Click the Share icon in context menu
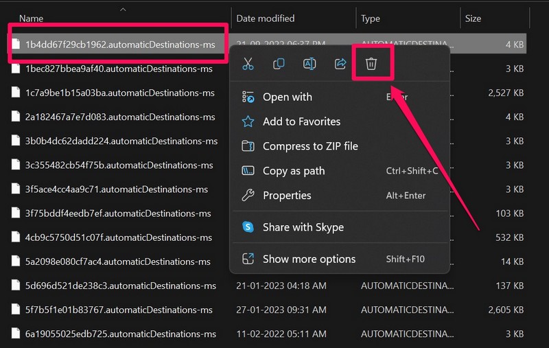The image size is (549, 348). click(x=340, y=64)
